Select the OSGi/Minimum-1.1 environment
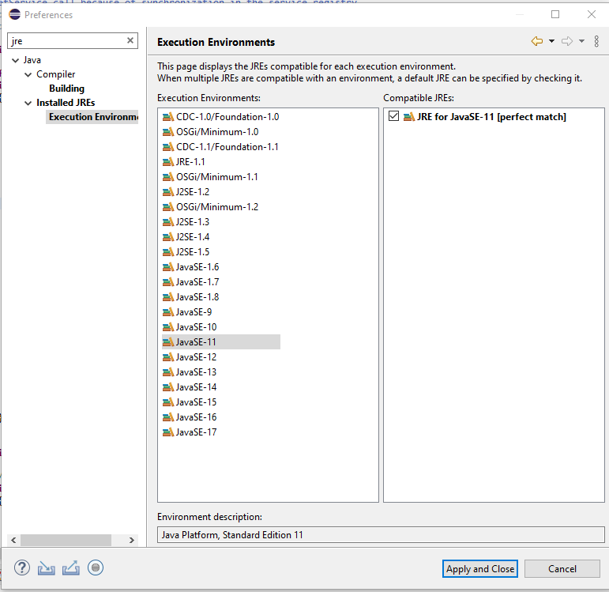 tap(210, 177)
